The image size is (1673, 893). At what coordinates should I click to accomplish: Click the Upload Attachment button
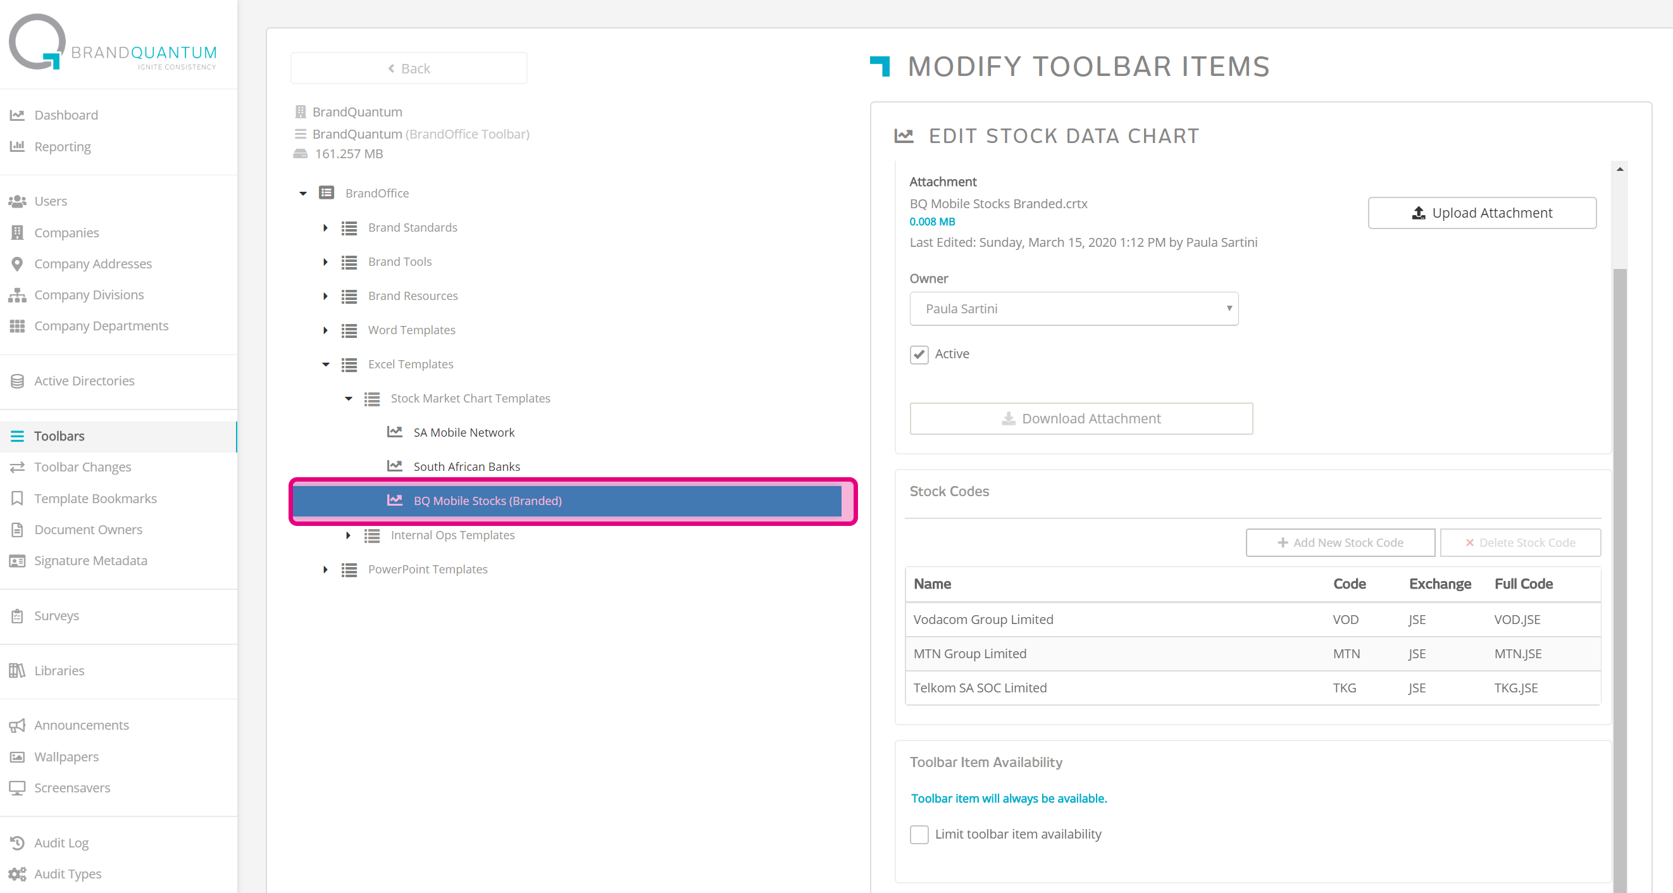(1481, 213)
